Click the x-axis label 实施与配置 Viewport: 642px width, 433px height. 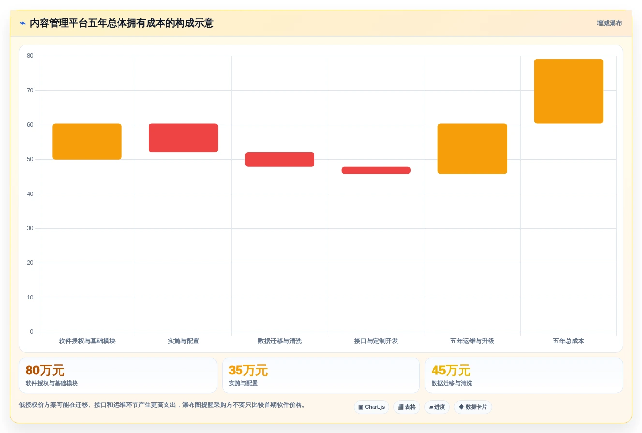[183, 341]
